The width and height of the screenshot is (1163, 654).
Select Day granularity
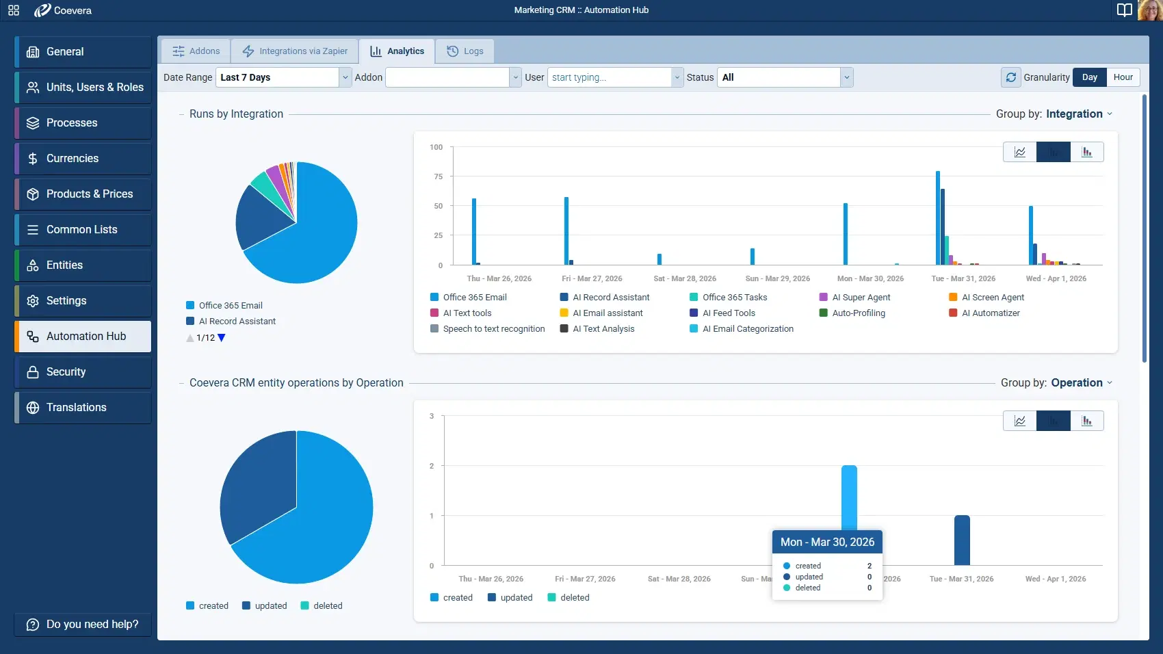[1089, 77]
